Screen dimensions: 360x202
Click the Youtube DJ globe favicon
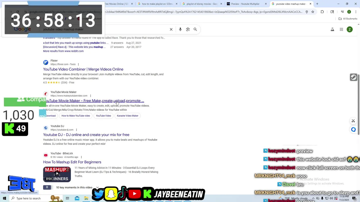46,128
